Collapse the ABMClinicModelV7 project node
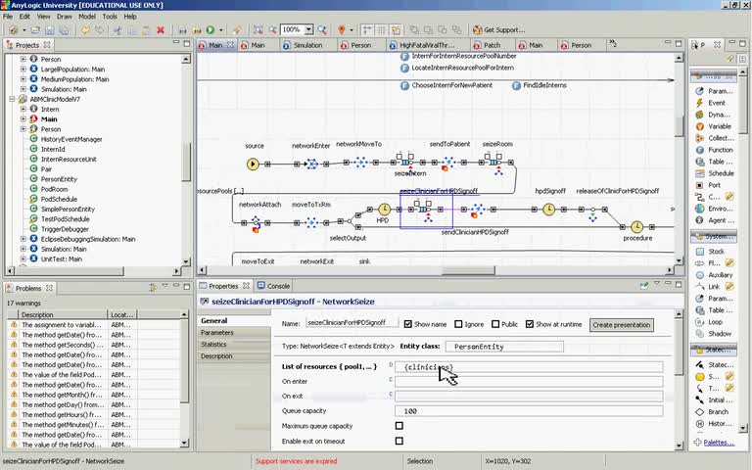 13,99
